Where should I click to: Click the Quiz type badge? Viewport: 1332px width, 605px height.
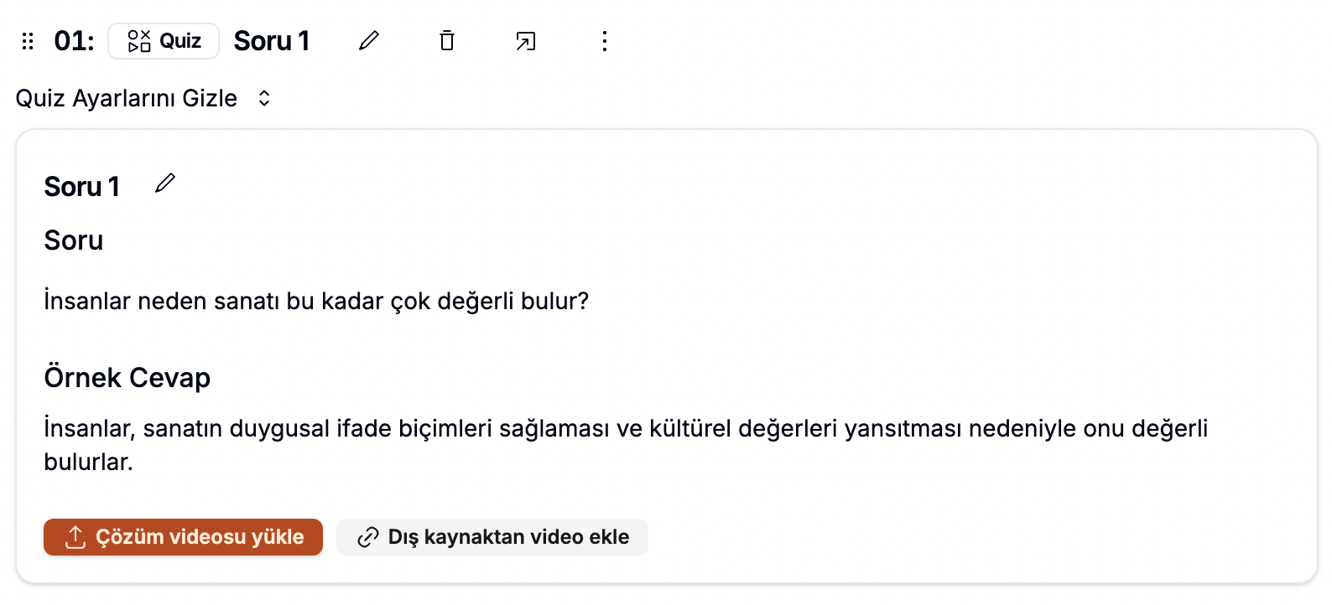click(x=164, y=41)
